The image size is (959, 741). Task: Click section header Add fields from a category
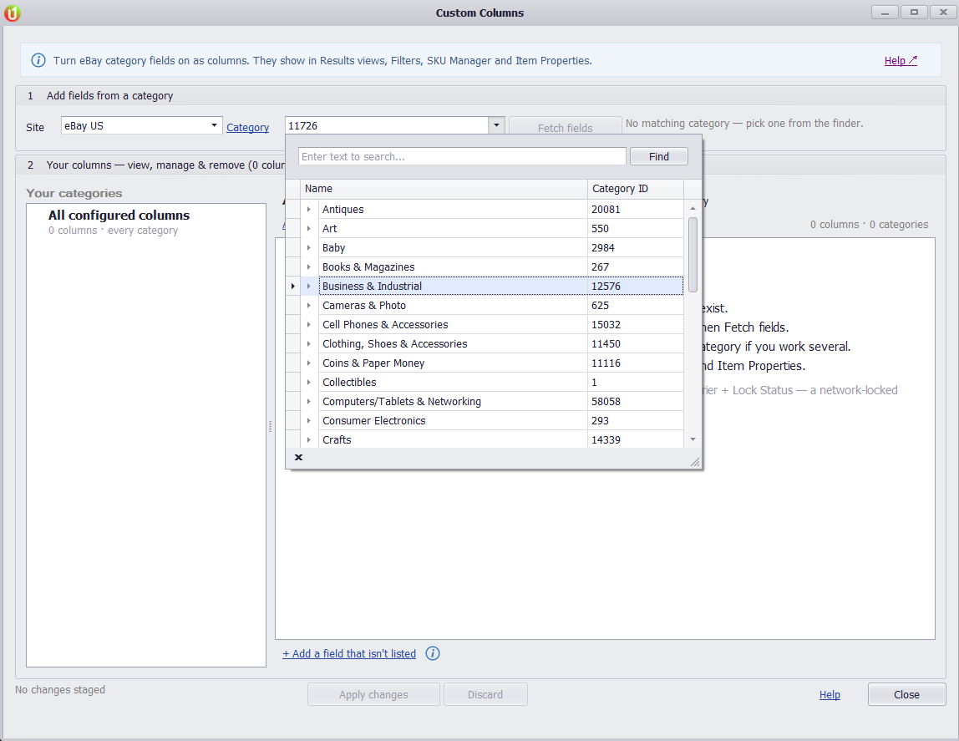pyautogui.click(x=109, y=96)
